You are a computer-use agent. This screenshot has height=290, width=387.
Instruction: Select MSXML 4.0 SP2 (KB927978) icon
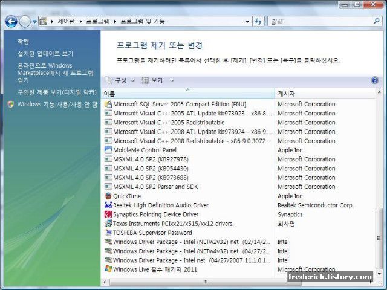(x=108, y=159)
